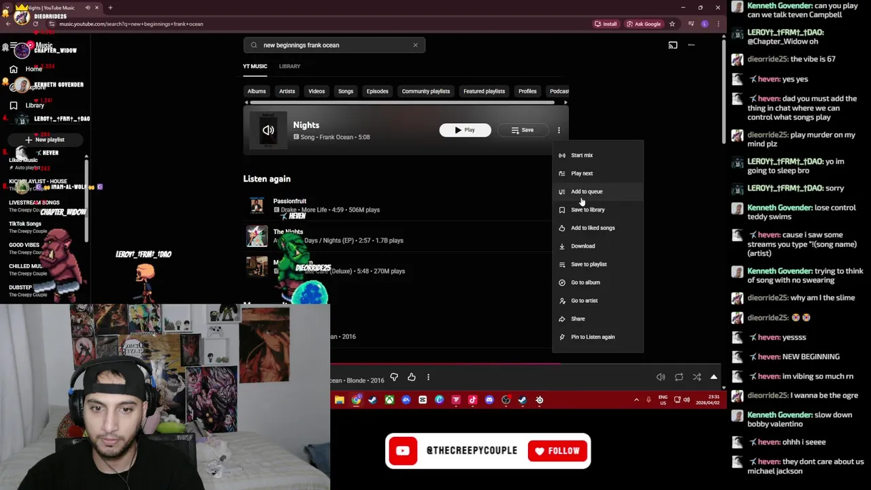Open Chrome three-dot menu
The height and width of the screenshot is (490, 871).
(x=718, y=24)
